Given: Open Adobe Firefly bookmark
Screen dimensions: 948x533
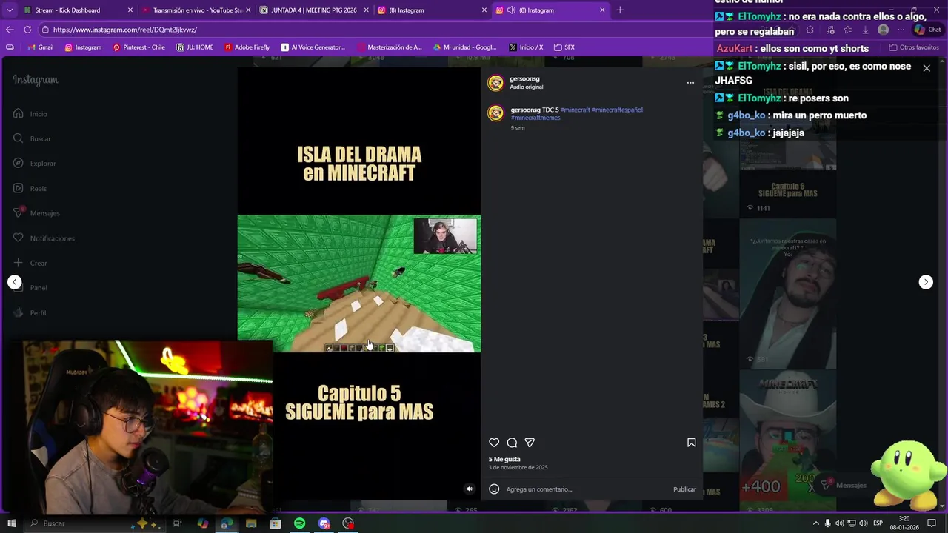Looking at the screenshot, I should coord(247,47).
